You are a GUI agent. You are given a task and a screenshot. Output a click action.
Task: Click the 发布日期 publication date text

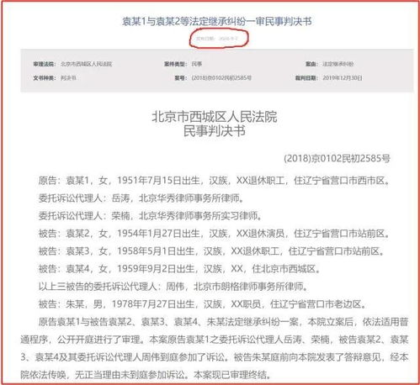217,39
